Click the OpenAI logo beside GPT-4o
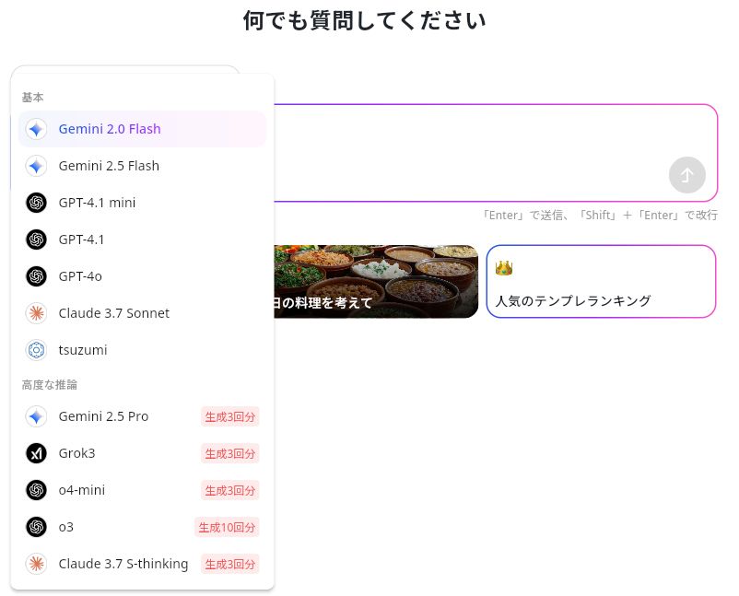The width and height of the screenshot is (739, 596). click(36, 276)
